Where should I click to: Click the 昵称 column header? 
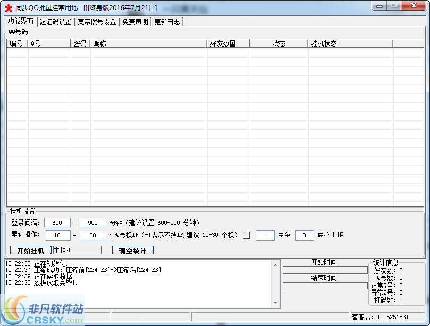(148, 43)
